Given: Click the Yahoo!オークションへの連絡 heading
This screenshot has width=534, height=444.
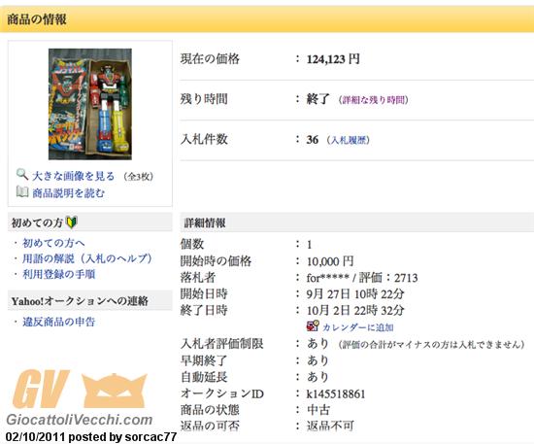Looking at the screenshot, I should tap(80, 301).
